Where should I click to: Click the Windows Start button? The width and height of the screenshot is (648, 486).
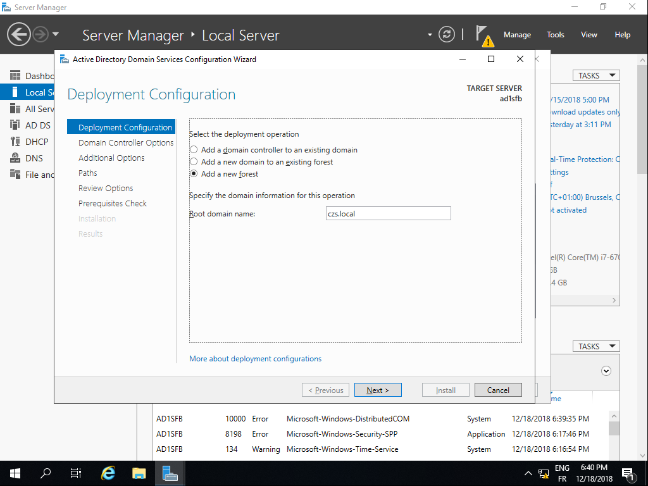click(15, 473)
